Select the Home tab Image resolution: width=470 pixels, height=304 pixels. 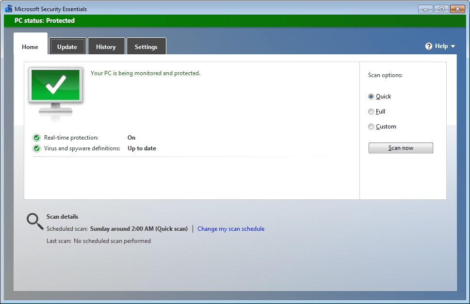tap(30, 46)
